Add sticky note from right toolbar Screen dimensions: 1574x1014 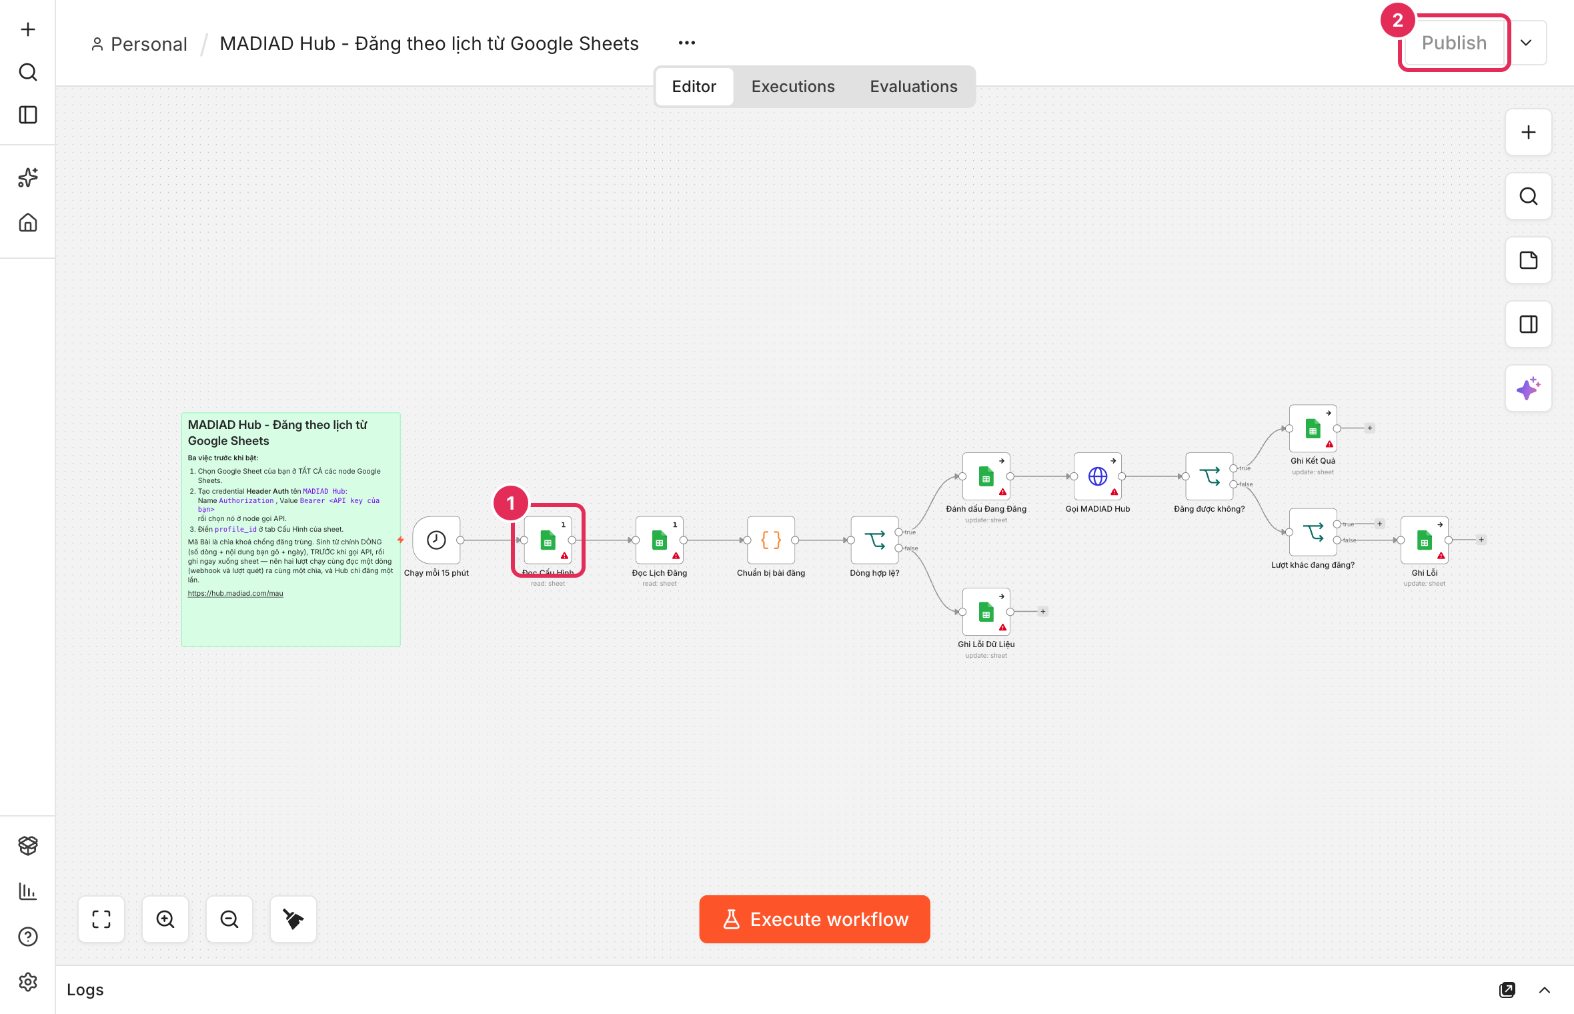[1529, 260]
